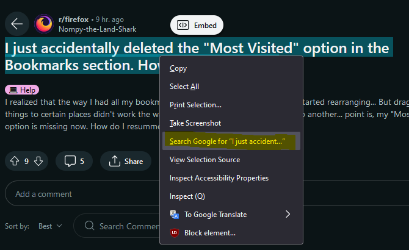Upvote the post with the up arrow
This screenshot has height=250, width=409.
[x=15, y=161]
